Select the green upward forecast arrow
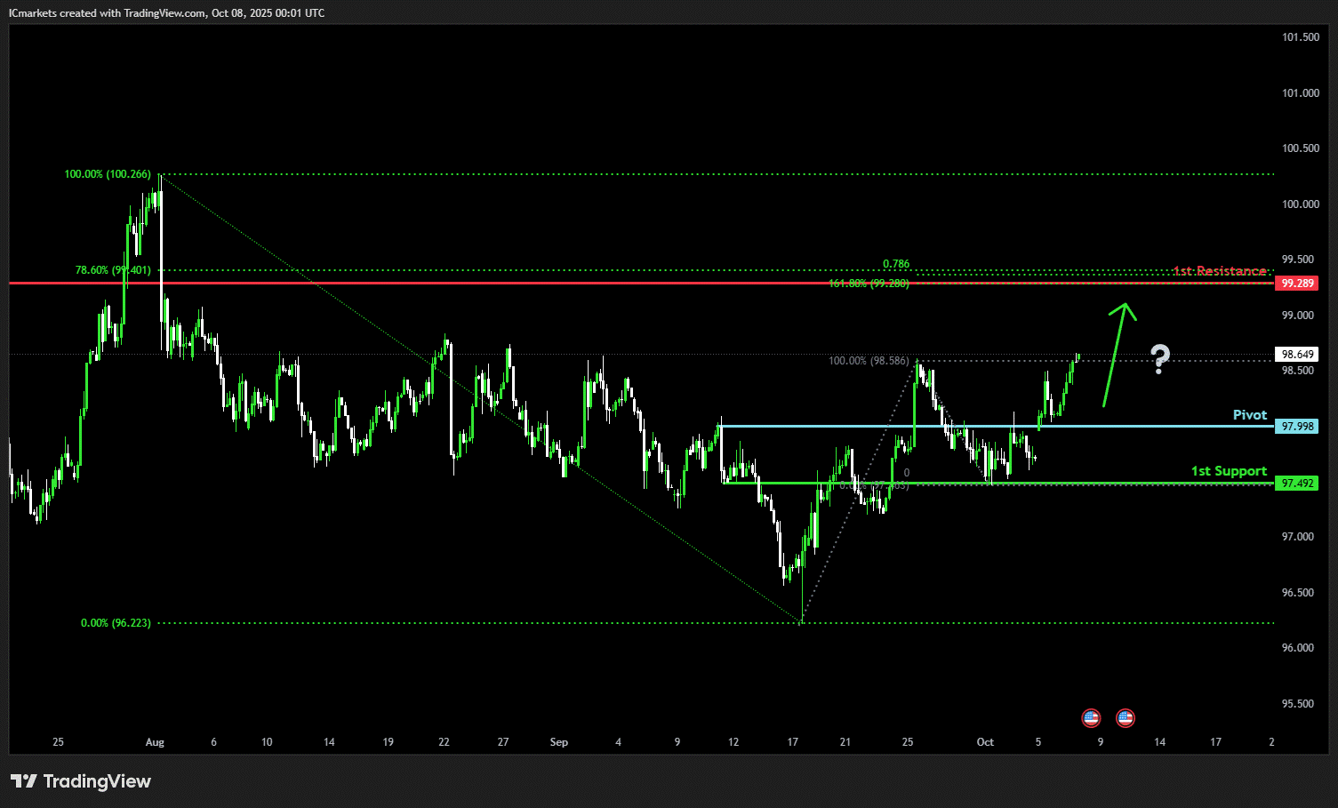Viewport: 1338px width, 808px height. (x=1118, y=354)
